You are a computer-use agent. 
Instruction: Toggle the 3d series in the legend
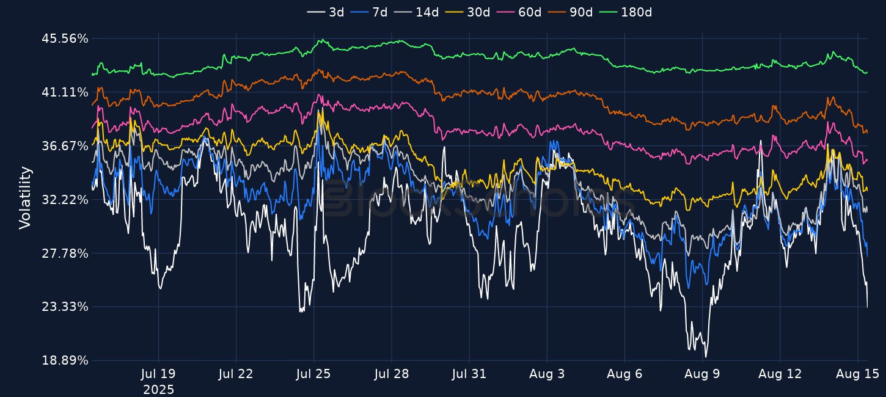click(326, 12)
